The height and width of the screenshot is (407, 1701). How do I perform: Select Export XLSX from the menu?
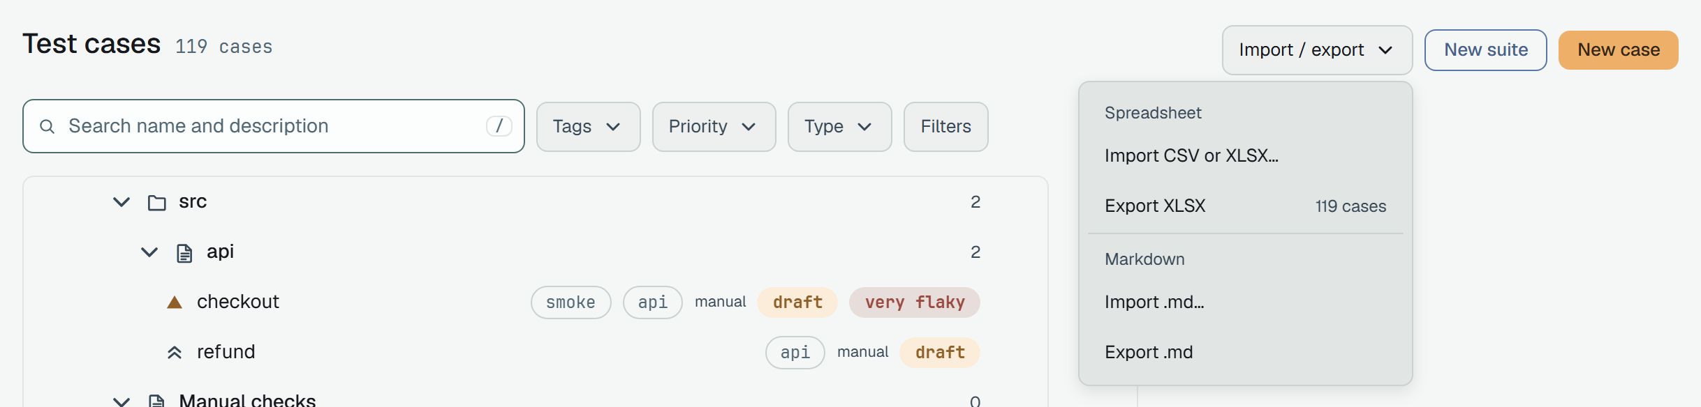1246,206
